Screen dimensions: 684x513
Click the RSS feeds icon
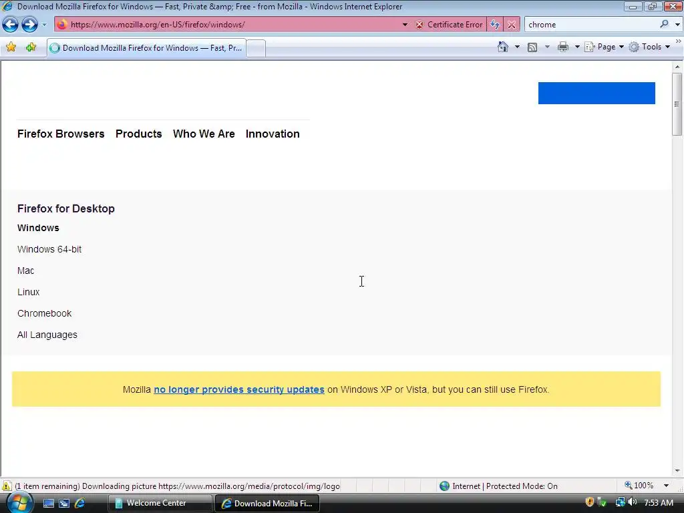tap(532, 47)
